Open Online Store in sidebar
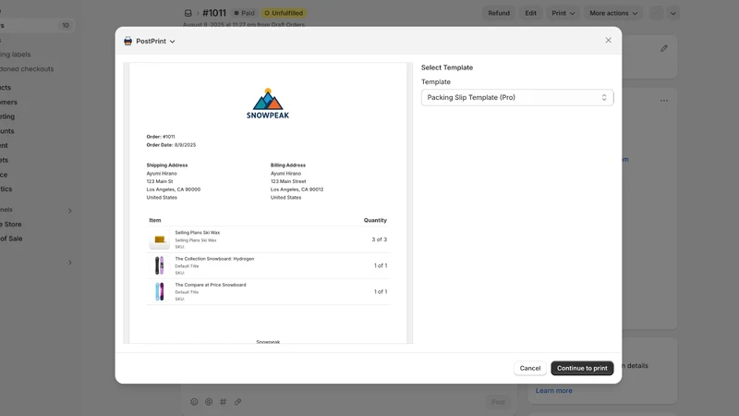 coord(11,224)
